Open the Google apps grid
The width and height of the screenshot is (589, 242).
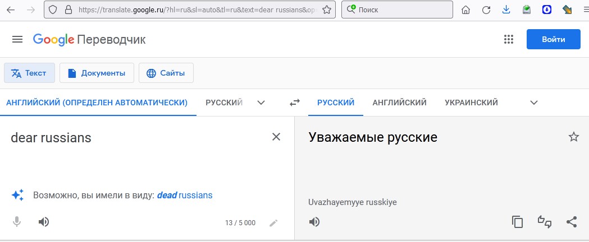[x=508, y=39]
